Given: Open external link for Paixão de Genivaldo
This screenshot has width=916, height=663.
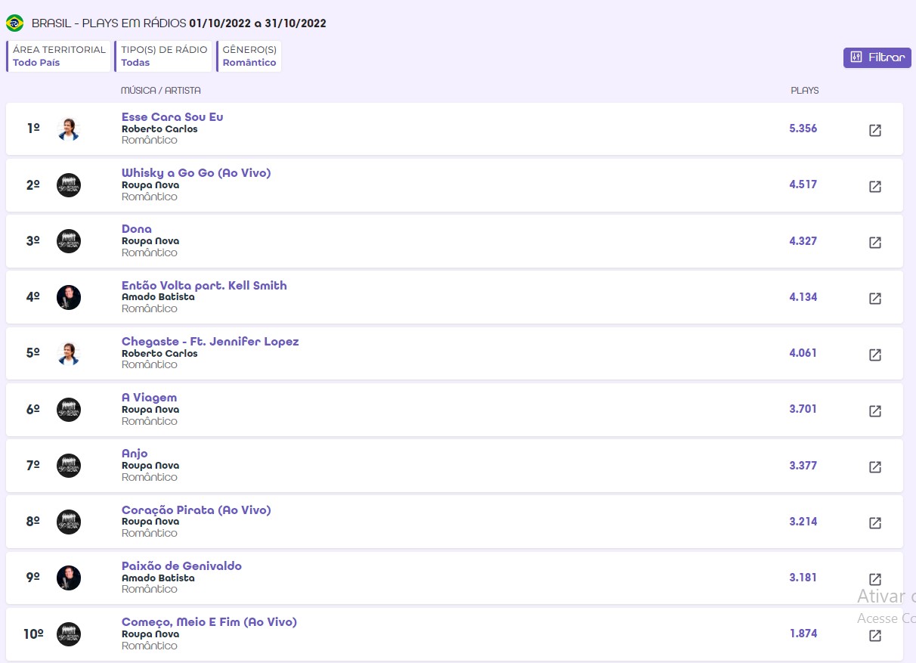Looking at the screenshot, I should 875,580.
